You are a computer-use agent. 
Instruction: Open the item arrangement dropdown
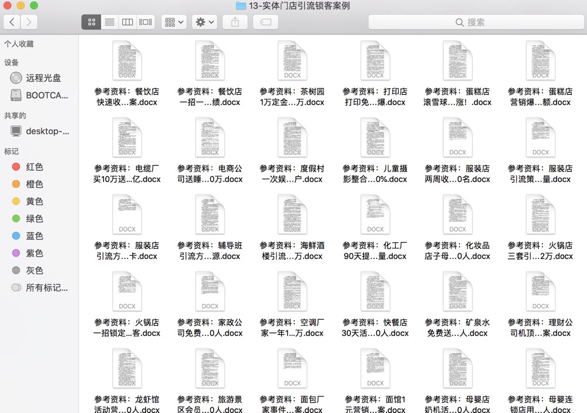(x=174, y=22)
